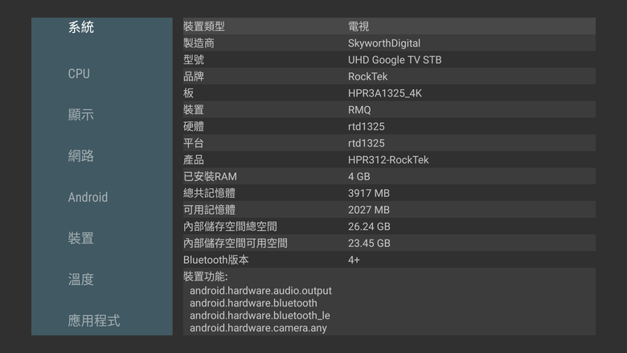
Task: Click the Bluetooth版本 label
Action: [x=216, y=260]
